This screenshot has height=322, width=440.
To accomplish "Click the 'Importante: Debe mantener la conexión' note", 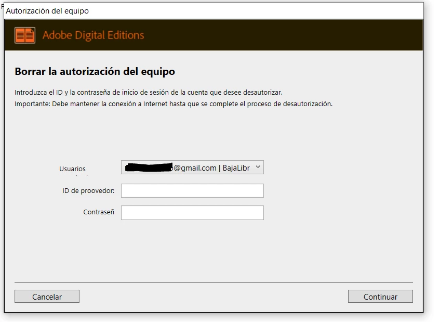I will [x=174, y=104].
